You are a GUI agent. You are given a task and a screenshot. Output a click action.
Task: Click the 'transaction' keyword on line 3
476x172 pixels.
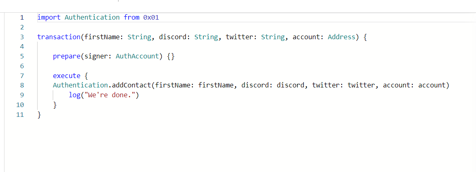pyautogui.click(x=59, y=37)
